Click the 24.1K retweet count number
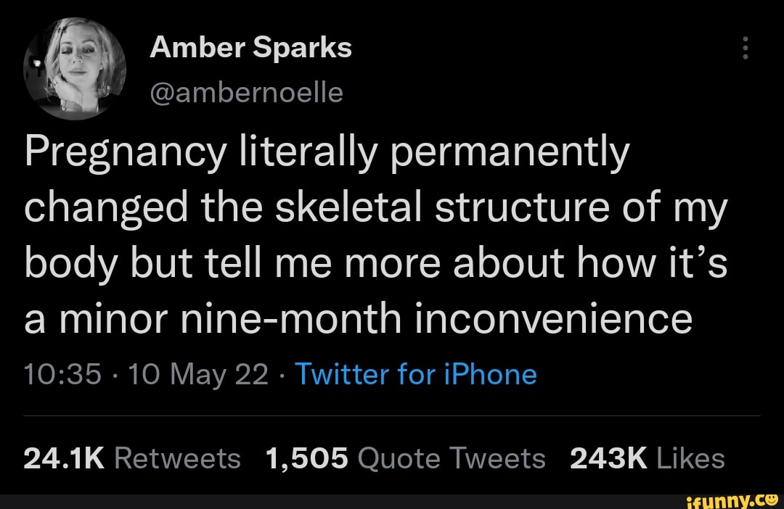The height and width of the screenshot is (509, 784). point(65,458)
